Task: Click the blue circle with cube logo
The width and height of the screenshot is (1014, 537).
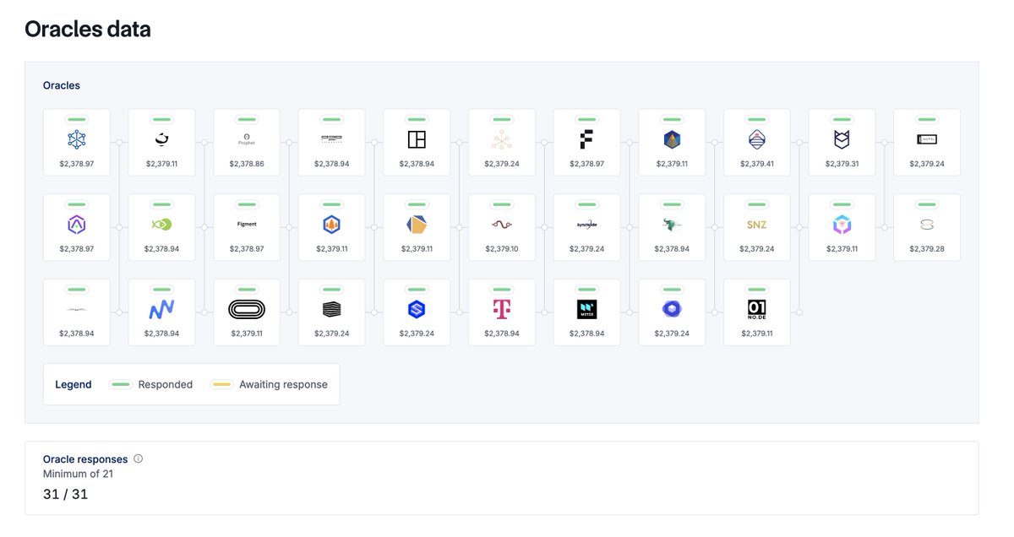Action: click(672, 310)
